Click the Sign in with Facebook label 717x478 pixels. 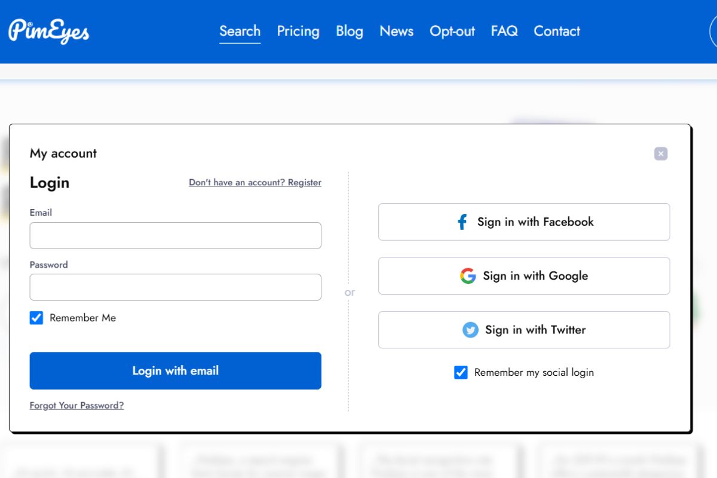[535, 222]
